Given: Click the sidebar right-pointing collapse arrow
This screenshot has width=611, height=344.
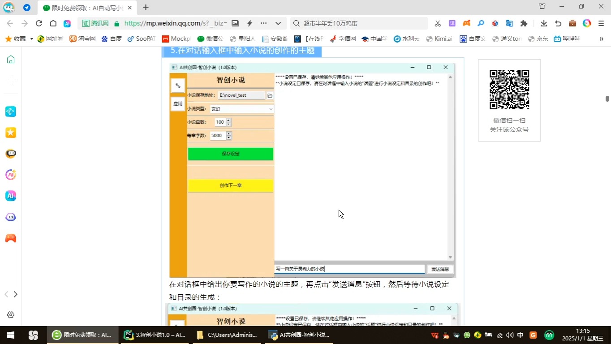Looking at the screenshot, I should coord(16,294).
